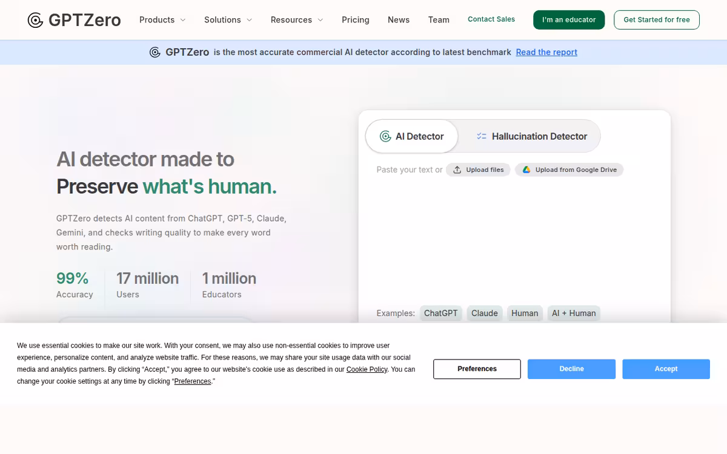Click Get Started for free
Image resolution: width=727 pixels, height=454 pixels.
pos(657,20)
